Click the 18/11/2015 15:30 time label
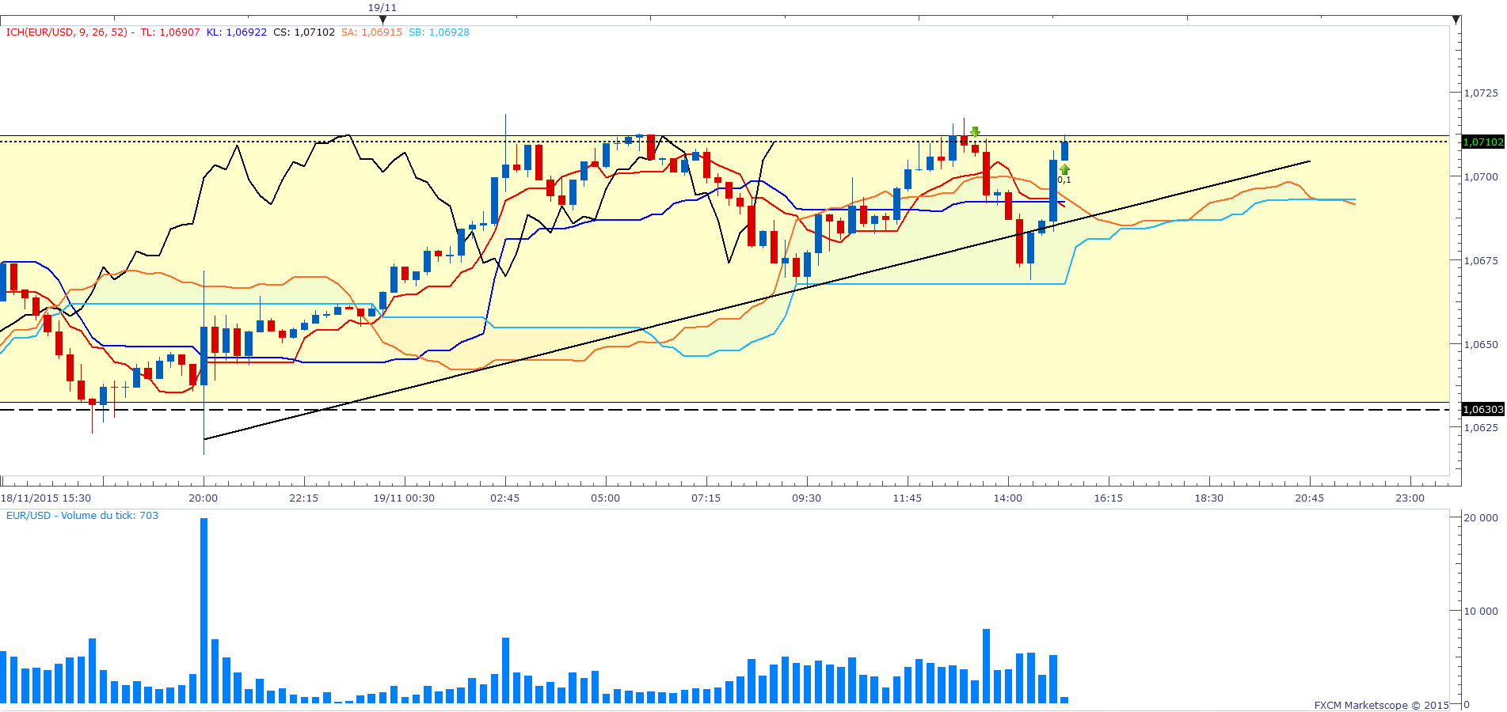Image resolution: width=1507 pixels, height=712 pixels. coord(46,498)
